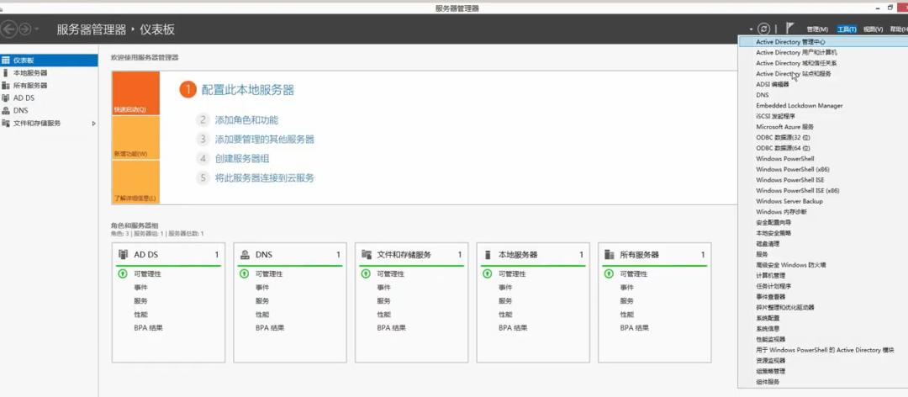Open BPA 结果 in 所有服务器 tile
This screenshot has height=397, width=908.
(x=635, y=327)
